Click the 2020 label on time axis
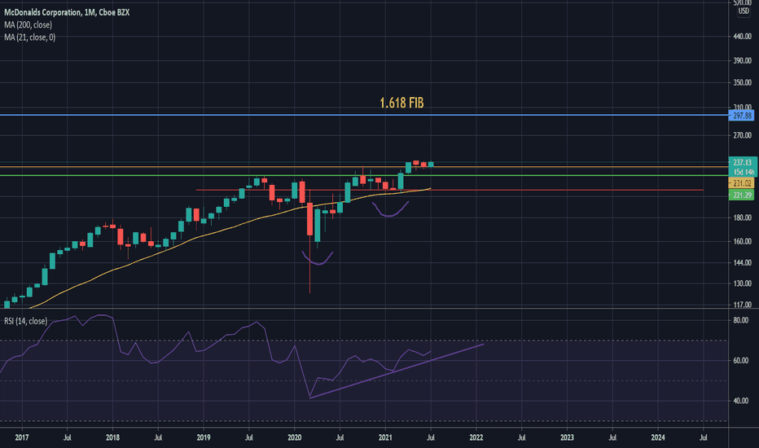The image size is (759, 448). [294, 438]
